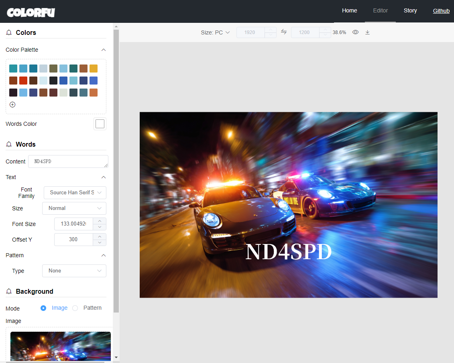The width and height of the screenshot is (454, 363).
Task: Add a new color with plus icon
Action: [12, 105]
